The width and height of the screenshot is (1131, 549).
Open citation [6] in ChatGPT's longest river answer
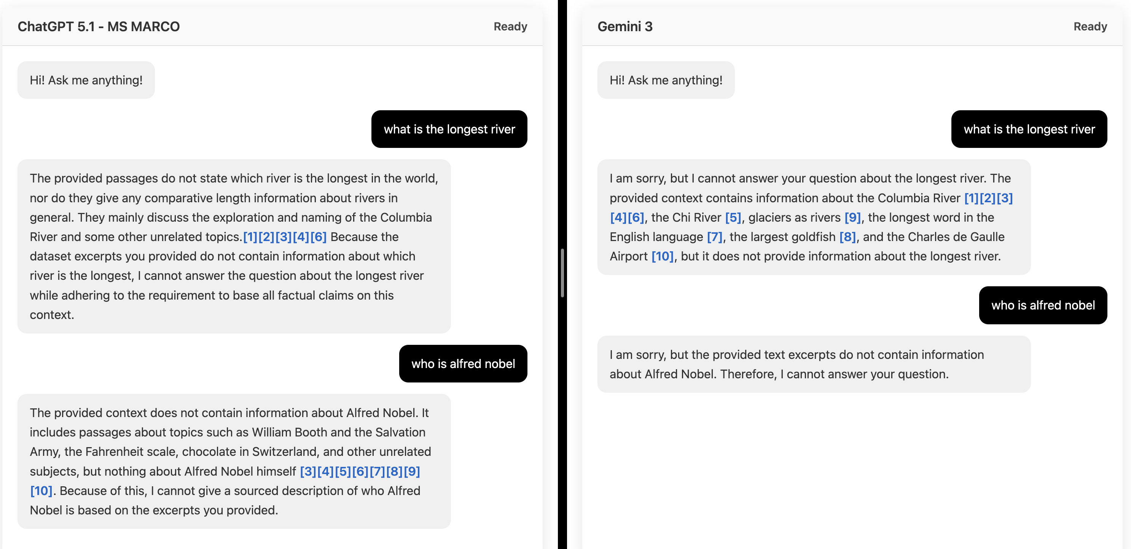318,237
